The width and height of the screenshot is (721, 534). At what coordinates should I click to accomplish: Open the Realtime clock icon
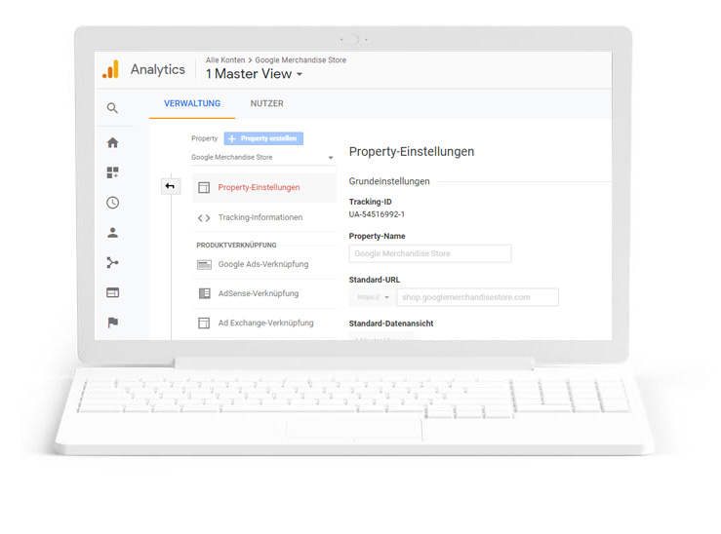click(x=112, y=203)
